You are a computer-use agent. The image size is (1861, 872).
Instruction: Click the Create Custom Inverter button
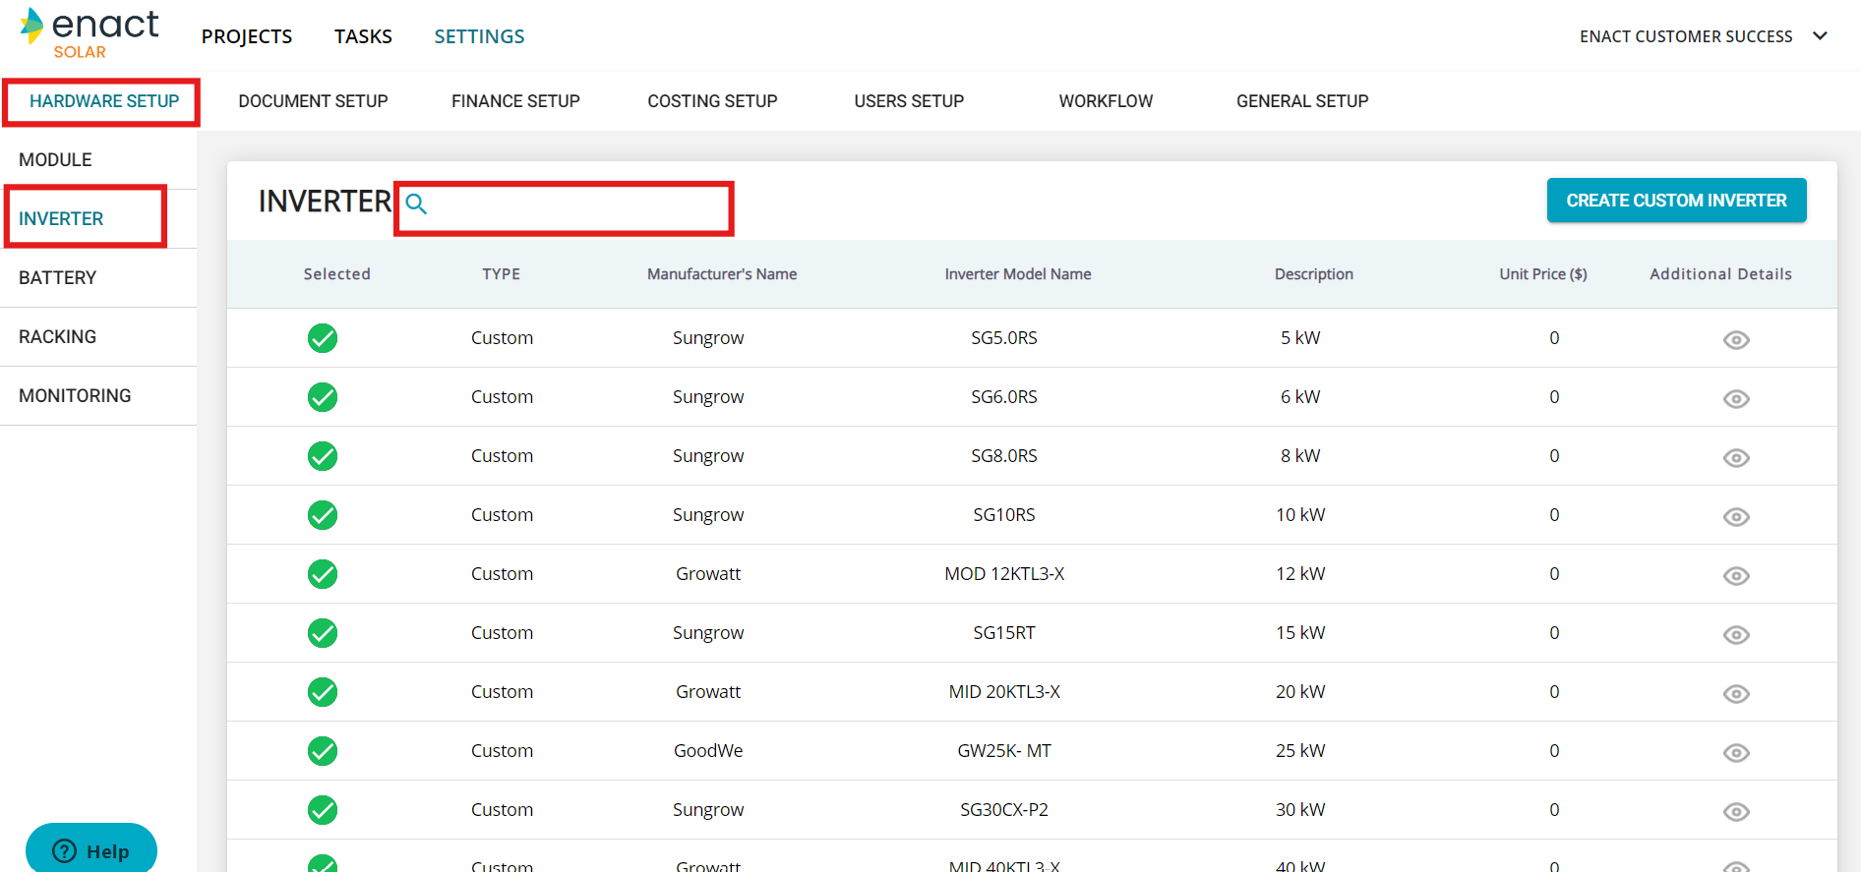click(1676, 201)
